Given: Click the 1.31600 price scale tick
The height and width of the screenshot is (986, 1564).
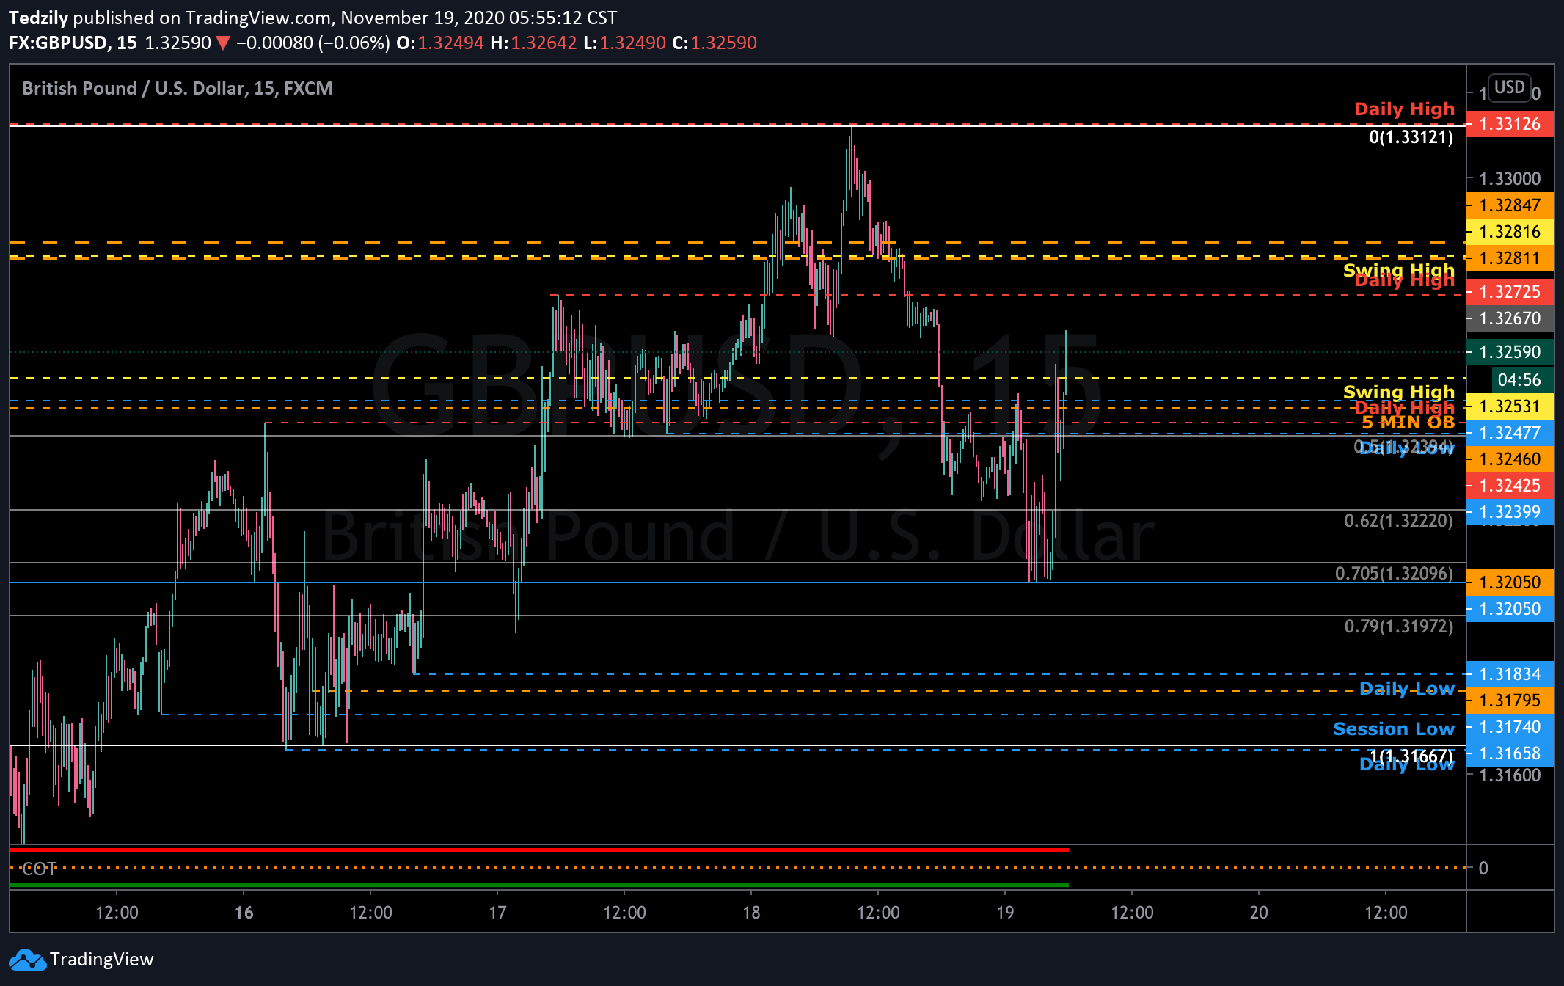Looking at the screenshot, I should click(x=1509, y=775).
